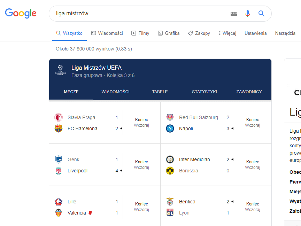This screenshot has width=301, height=226.
Task: Click the search box with 'liga mistrzów'
Action: 139,14
